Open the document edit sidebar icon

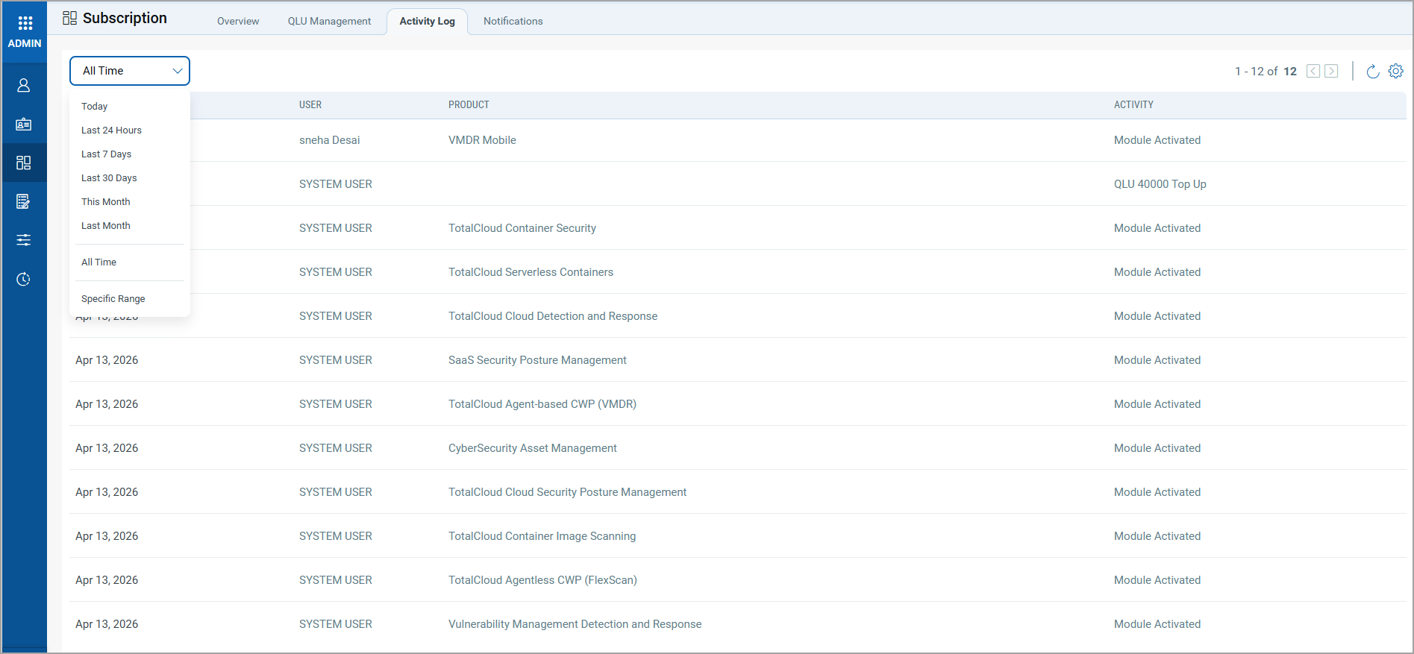(24, 201)
